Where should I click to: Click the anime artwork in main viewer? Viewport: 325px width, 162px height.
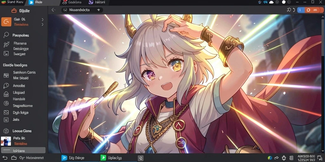pos(185,84)
